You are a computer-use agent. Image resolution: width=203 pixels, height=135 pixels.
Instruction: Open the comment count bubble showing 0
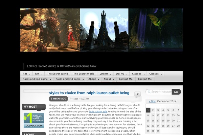click(137, 94)
